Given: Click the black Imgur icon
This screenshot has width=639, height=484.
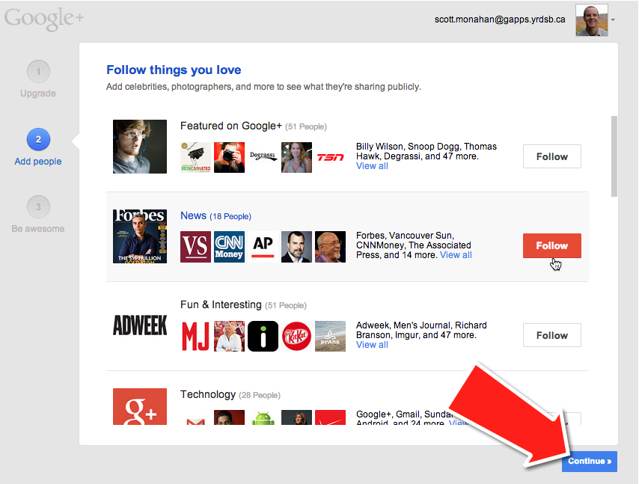Looking at the screenshot, I should click(x=263, y=336).
